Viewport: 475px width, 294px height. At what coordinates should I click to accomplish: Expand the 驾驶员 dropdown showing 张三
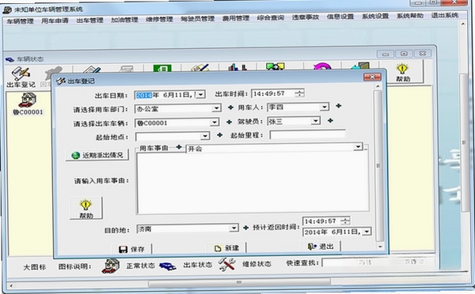316,121
